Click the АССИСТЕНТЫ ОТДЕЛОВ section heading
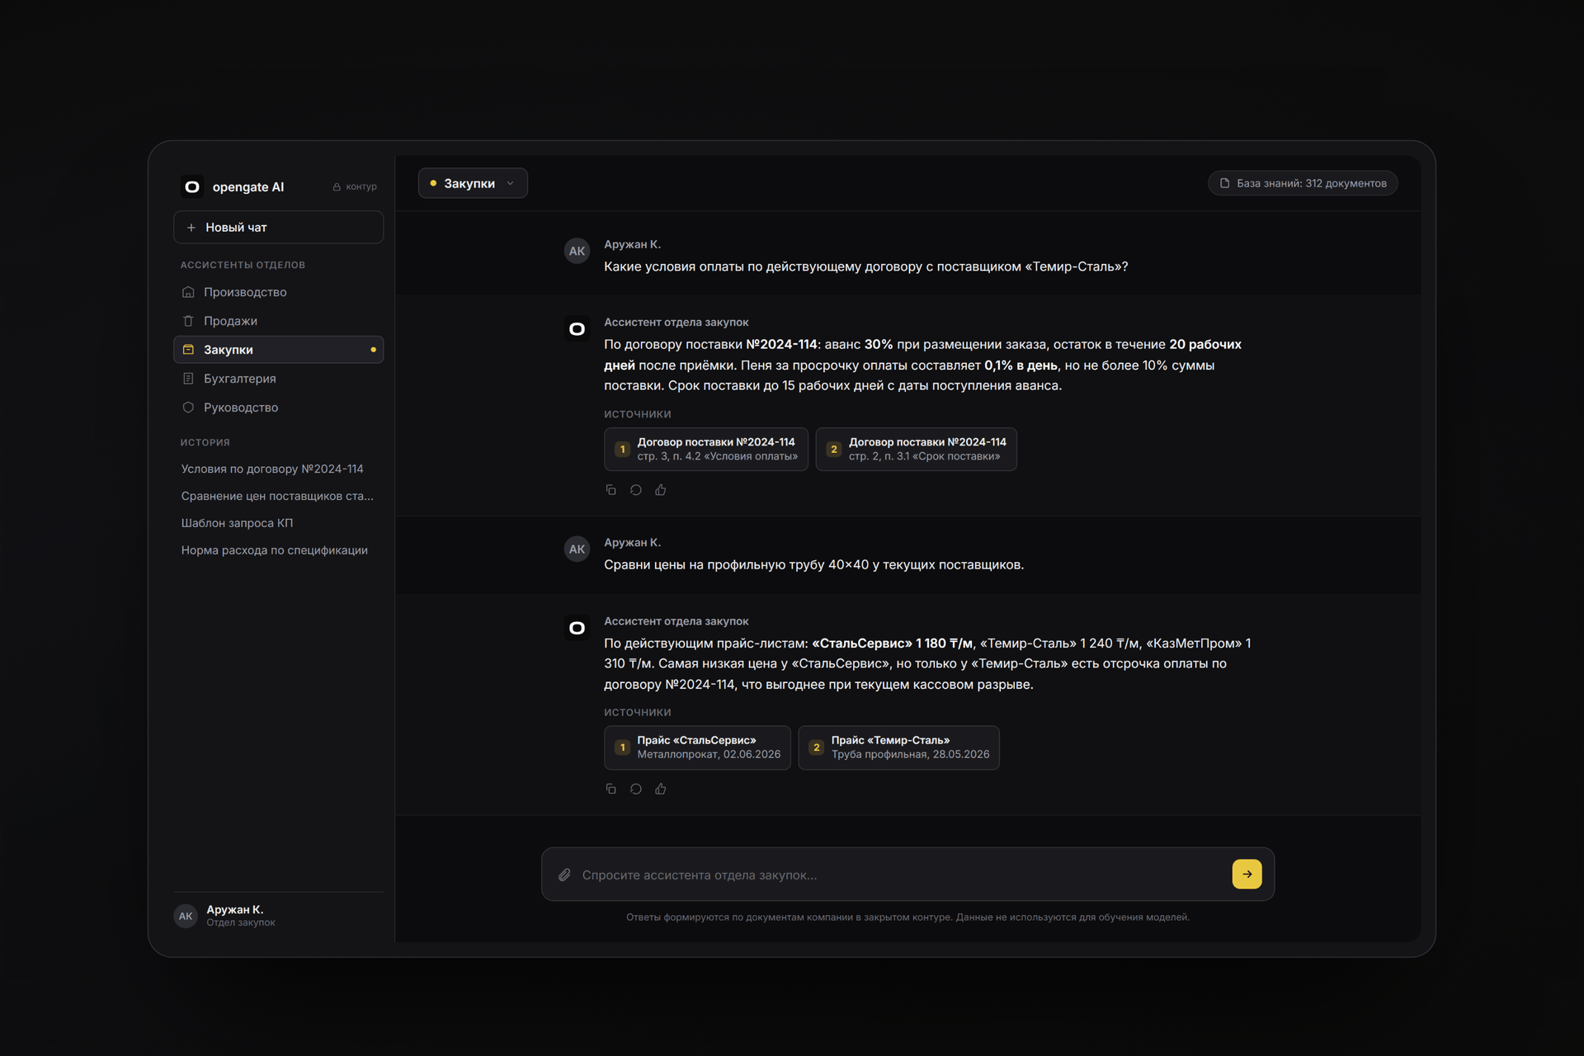The image size is (1584, 1056). pos(243,265)
